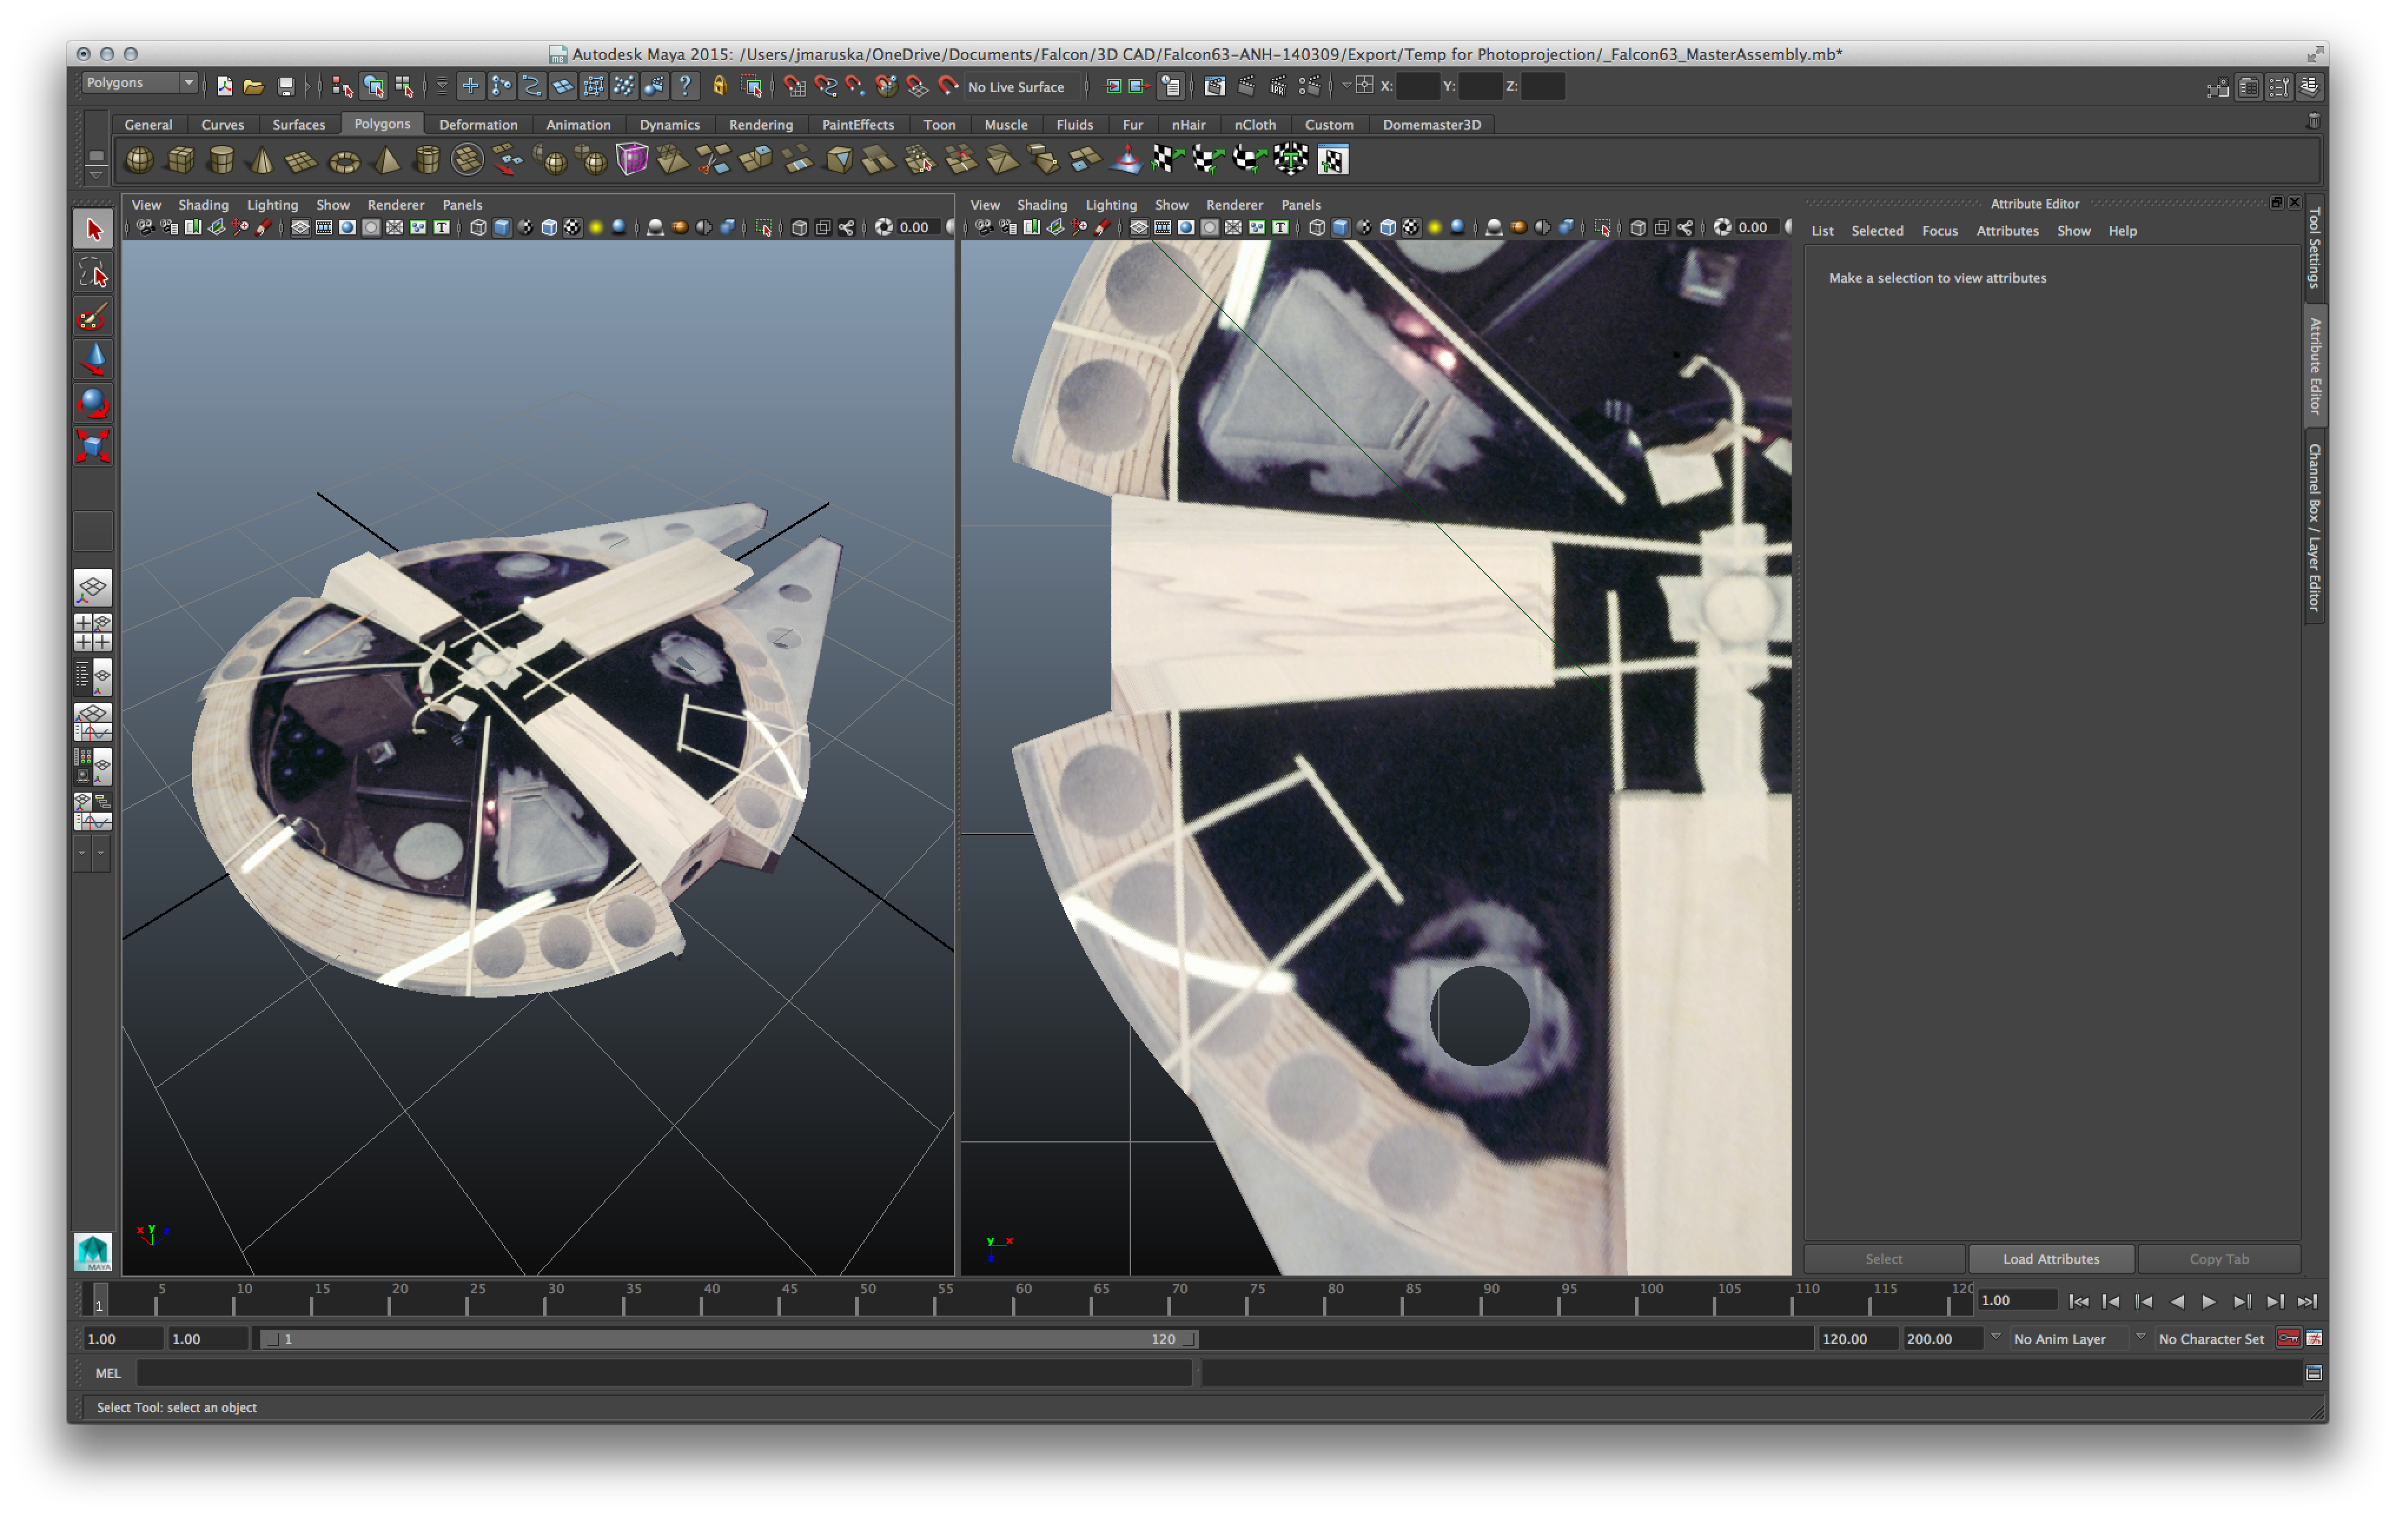The image size is (2396, 1517).
Task: Toggle grid display in left viewport
Action: click(299, 228)
